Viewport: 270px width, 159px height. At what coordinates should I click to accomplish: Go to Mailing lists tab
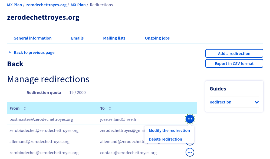pos(114,38)
